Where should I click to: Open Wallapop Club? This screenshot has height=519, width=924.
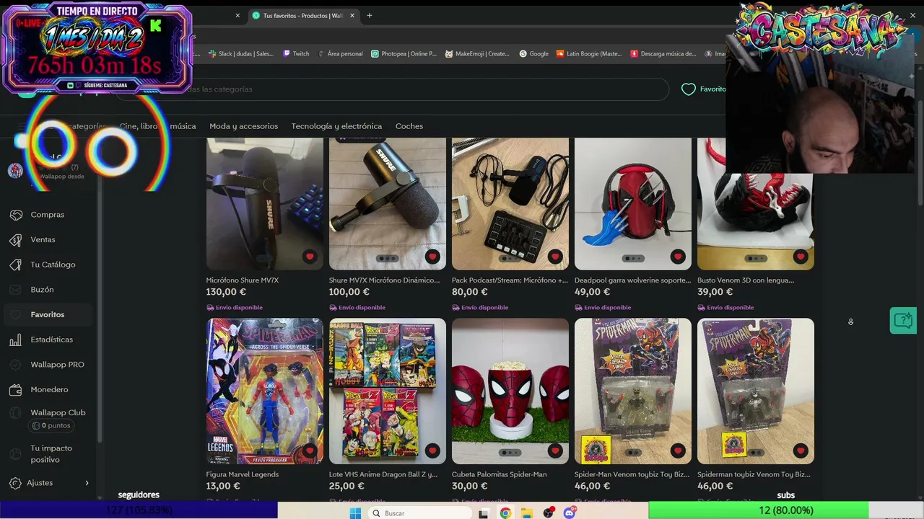58,412
